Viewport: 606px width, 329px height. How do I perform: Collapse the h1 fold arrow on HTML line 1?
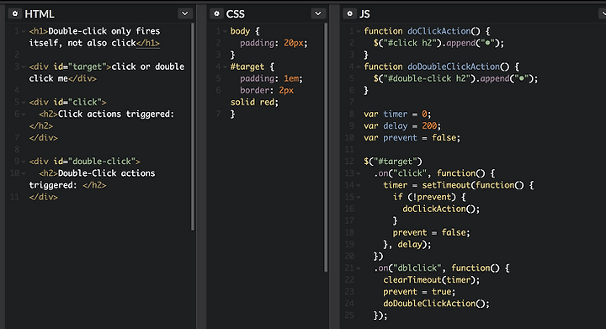coord(24,31)
